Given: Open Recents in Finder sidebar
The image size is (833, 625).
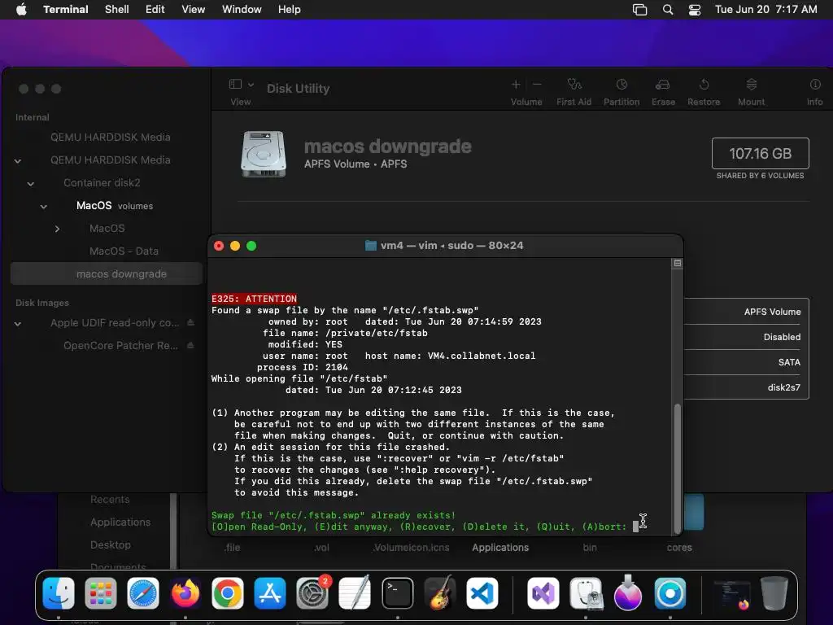Looking at the screenshot, I should 110,499.
